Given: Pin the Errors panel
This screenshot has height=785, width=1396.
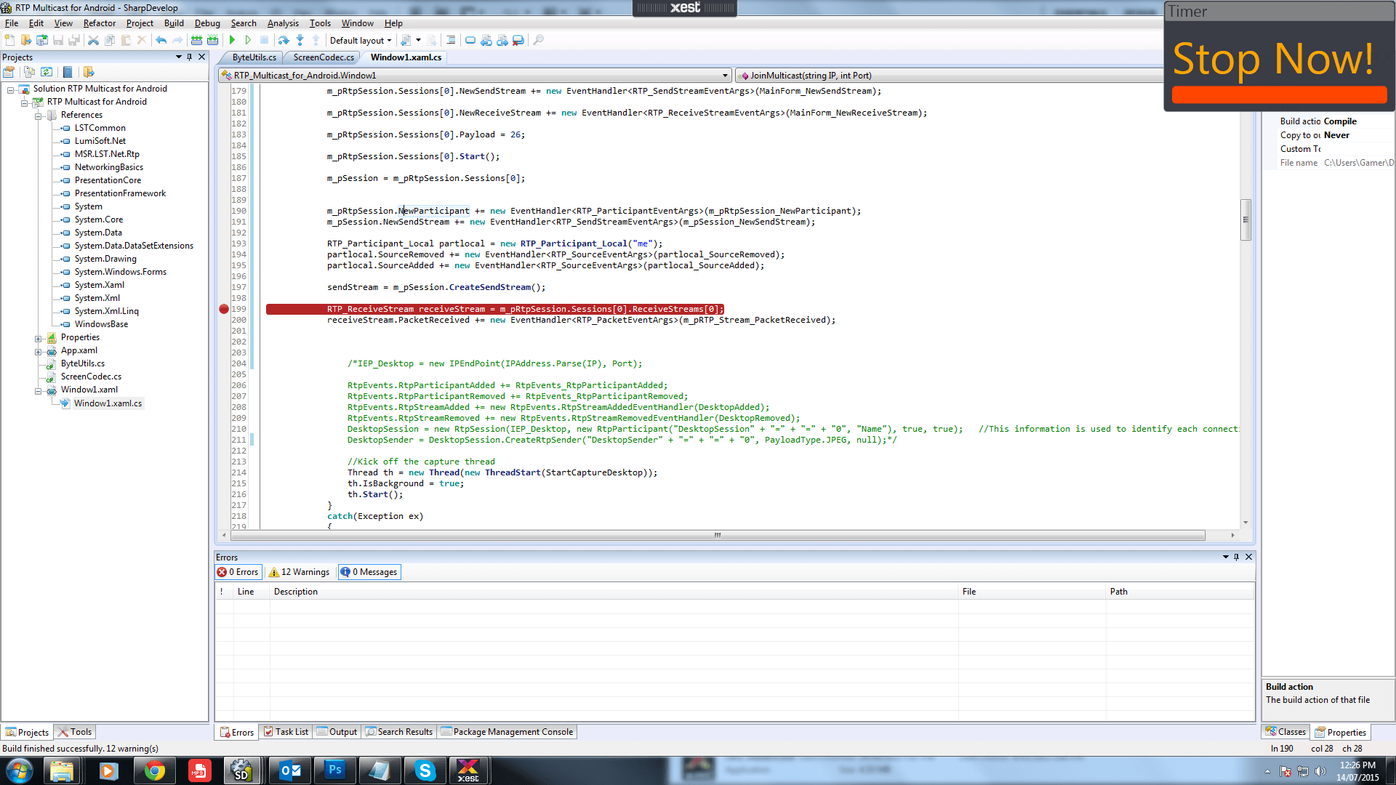Looking at the screenshot, I should pos(1236,557).
